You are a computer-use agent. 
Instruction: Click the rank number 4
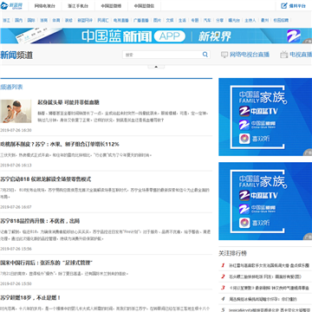[223, 299]
